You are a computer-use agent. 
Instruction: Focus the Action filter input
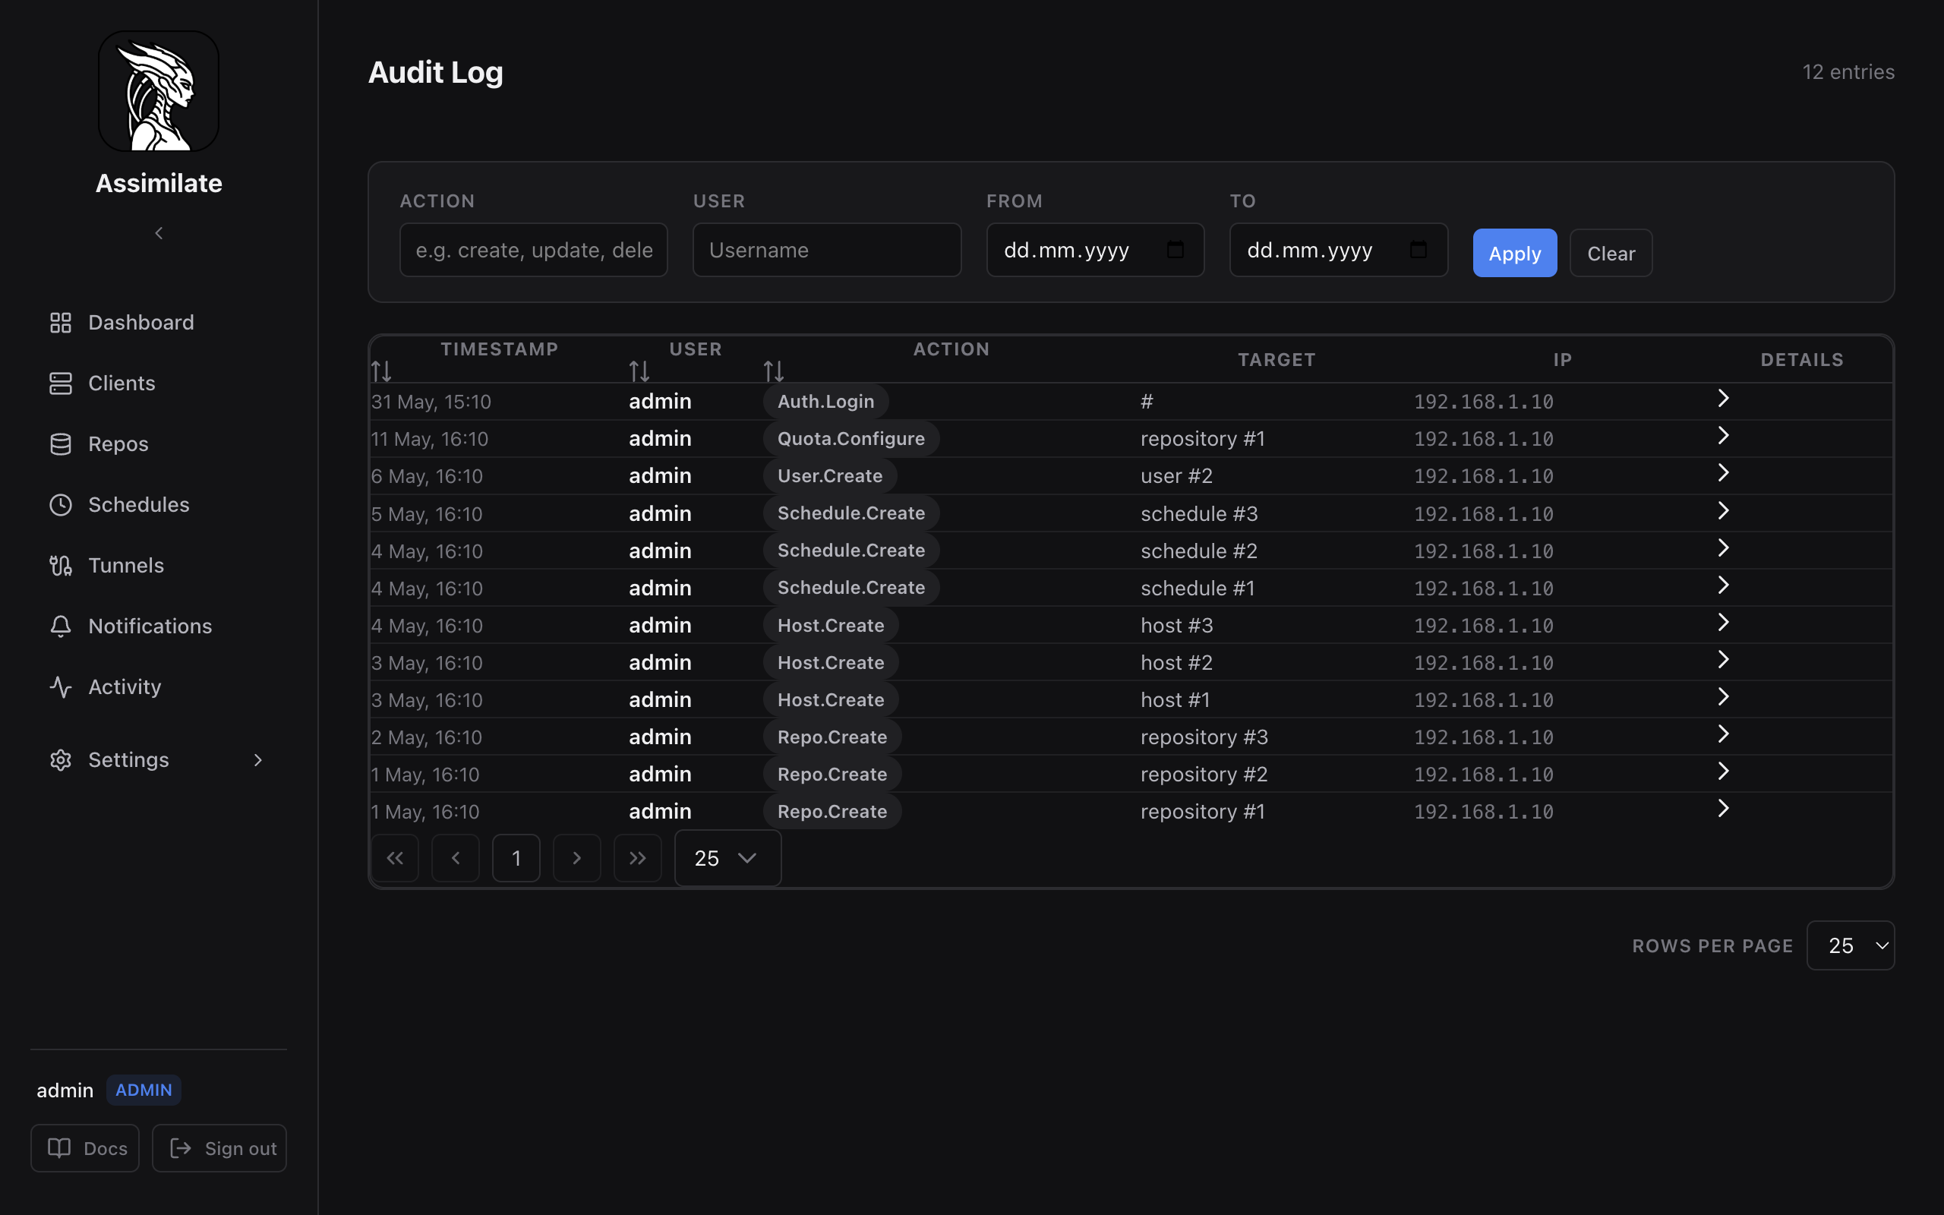click(533, 250)
